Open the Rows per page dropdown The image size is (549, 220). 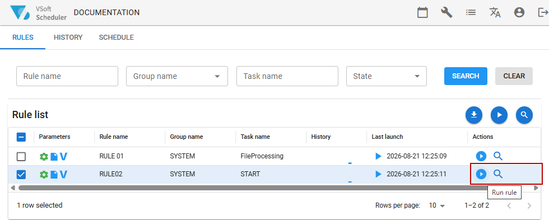point(436,205)
